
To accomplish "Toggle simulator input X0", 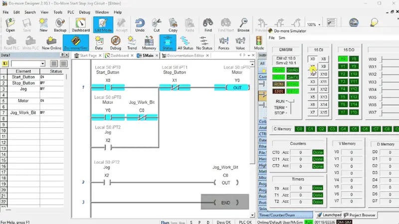I will (x=313, y=59).
